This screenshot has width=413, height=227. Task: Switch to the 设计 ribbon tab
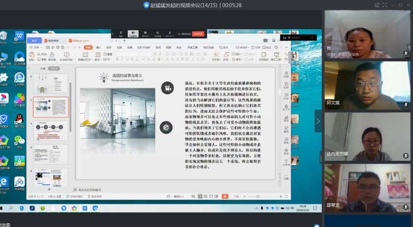109,48
